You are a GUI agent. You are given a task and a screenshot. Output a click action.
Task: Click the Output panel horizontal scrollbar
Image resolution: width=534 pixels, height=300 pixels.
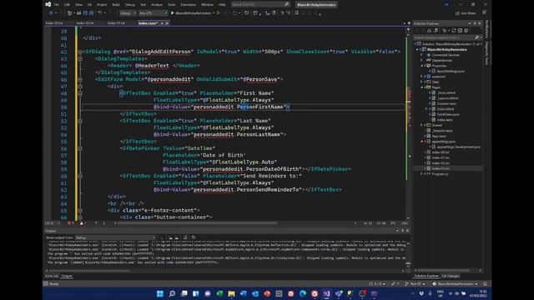(x=88, y=271)
